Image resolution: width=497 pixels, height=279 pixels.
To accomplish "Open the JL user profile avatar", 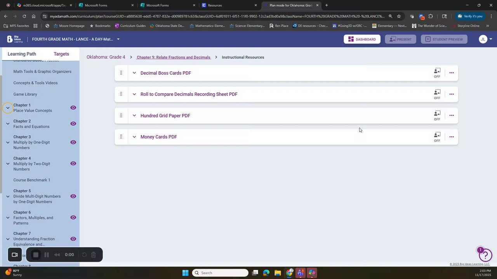I will pyautogui.click(x=483, y=39).
